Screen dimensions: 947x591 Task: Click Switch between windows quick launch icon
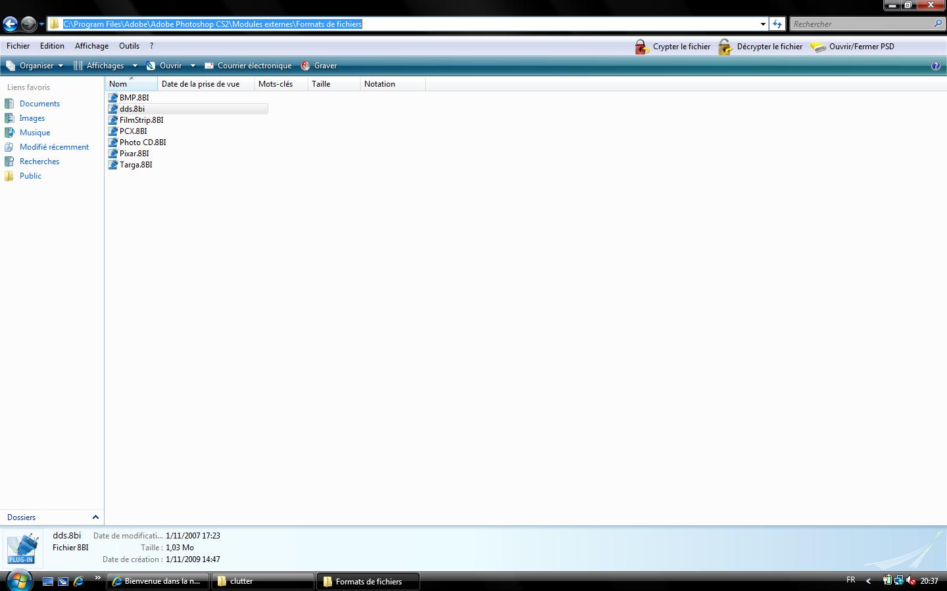tap(63, 581)
